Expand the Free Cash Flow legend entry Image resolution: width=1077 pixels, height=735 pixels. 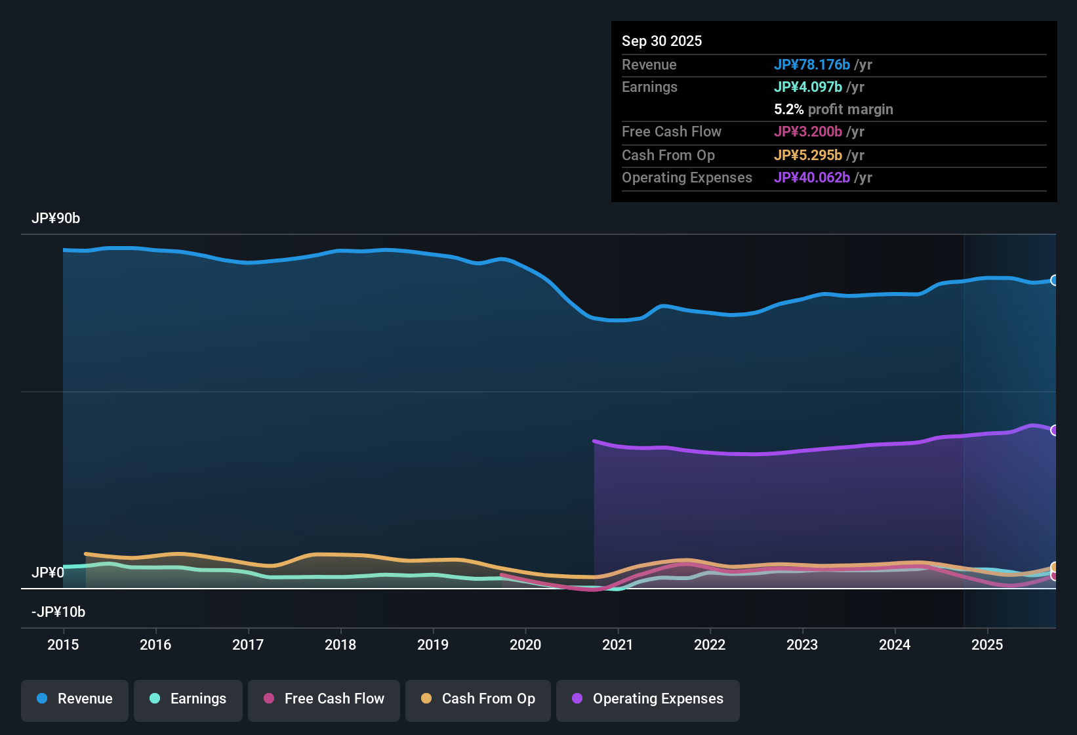click(323, 699)
